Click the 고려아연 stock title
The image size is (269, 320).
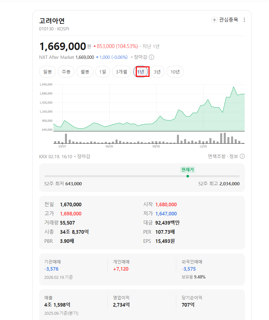click(52, 21)
